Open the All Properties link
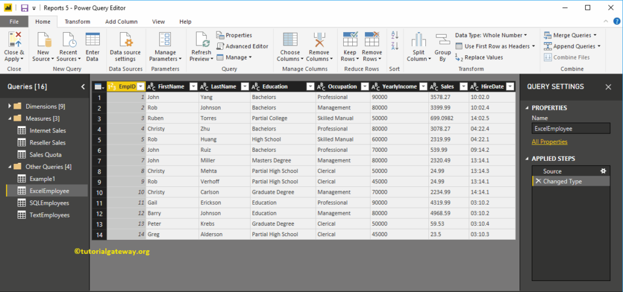The height and width of the screenshot is (292, 623). click(549, 142)
